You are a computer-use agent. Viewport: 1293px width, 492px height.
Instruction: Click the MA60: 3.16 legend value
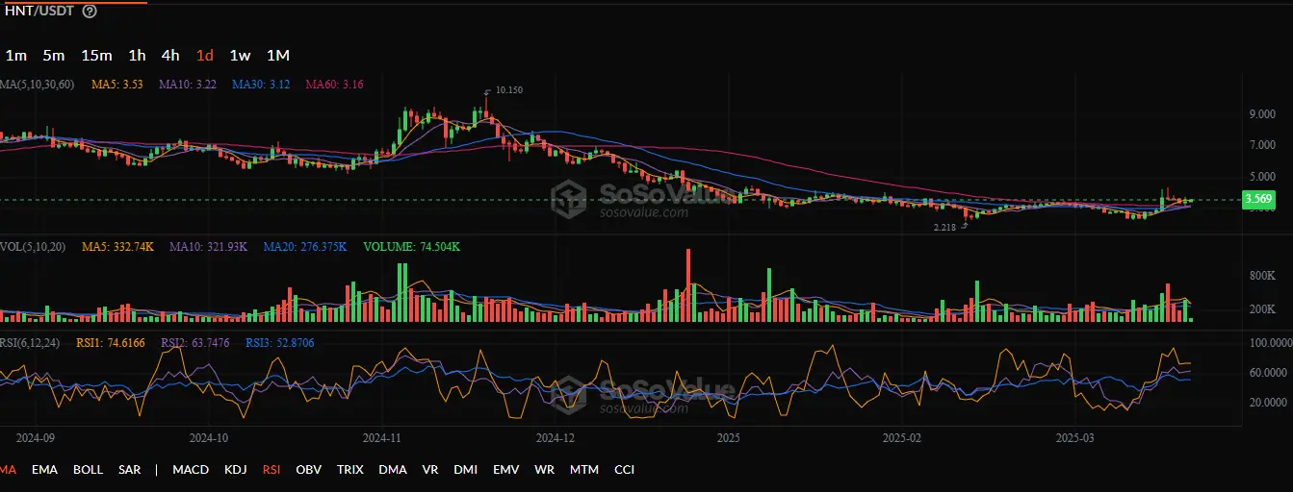coord(334,85)
